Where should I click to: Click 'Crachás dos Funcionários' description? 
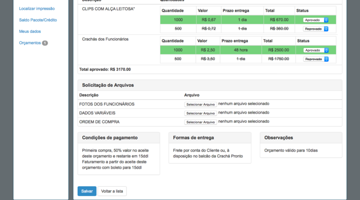pyautogui.click(x=105, y=39)
